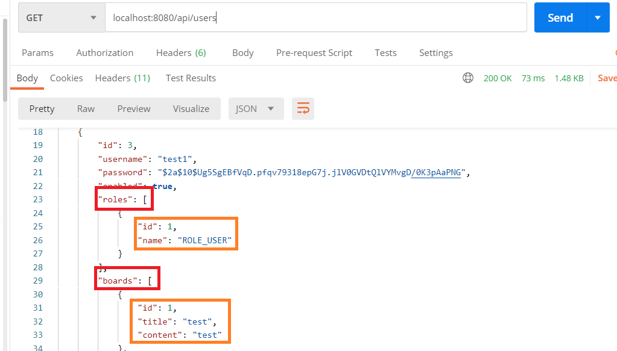Viewport: 617px width, 351px height.
Task: Open the Test Results tab
Action: [191, 78]
